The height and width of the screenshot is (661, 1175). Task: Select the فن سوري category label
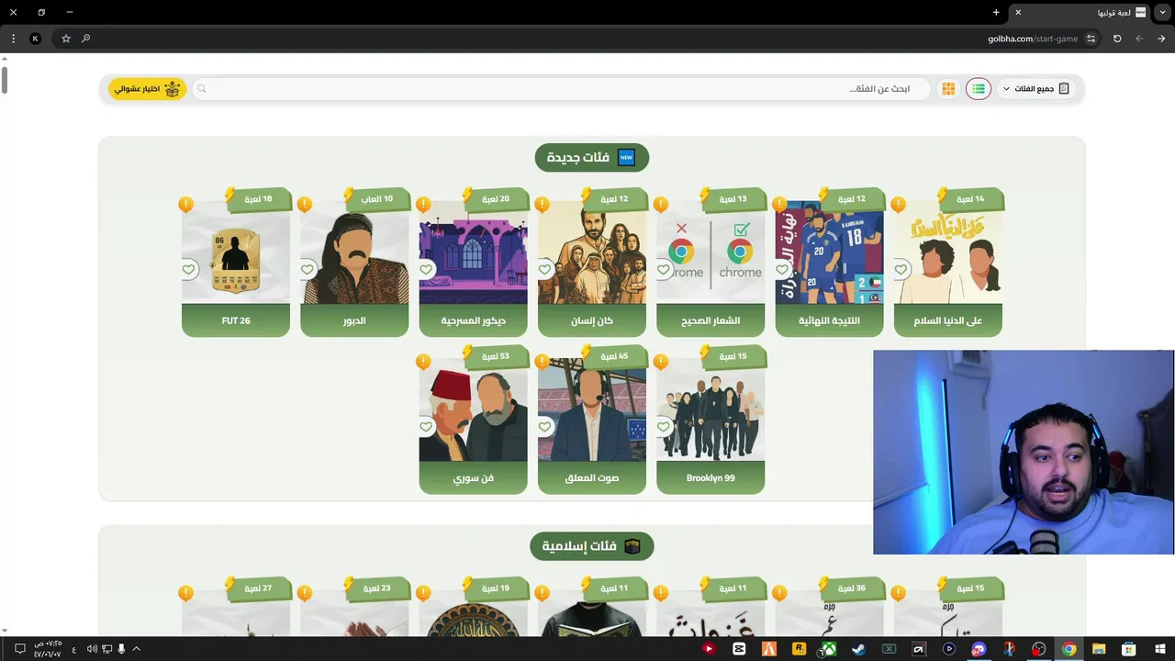(473, 478)
